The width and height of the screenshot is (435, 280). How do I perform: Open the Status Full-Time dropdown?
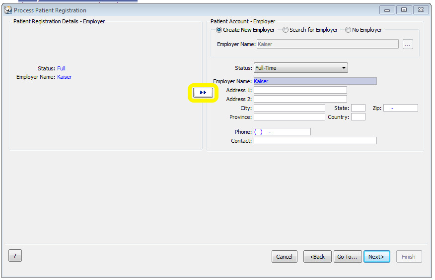(301, 68)
